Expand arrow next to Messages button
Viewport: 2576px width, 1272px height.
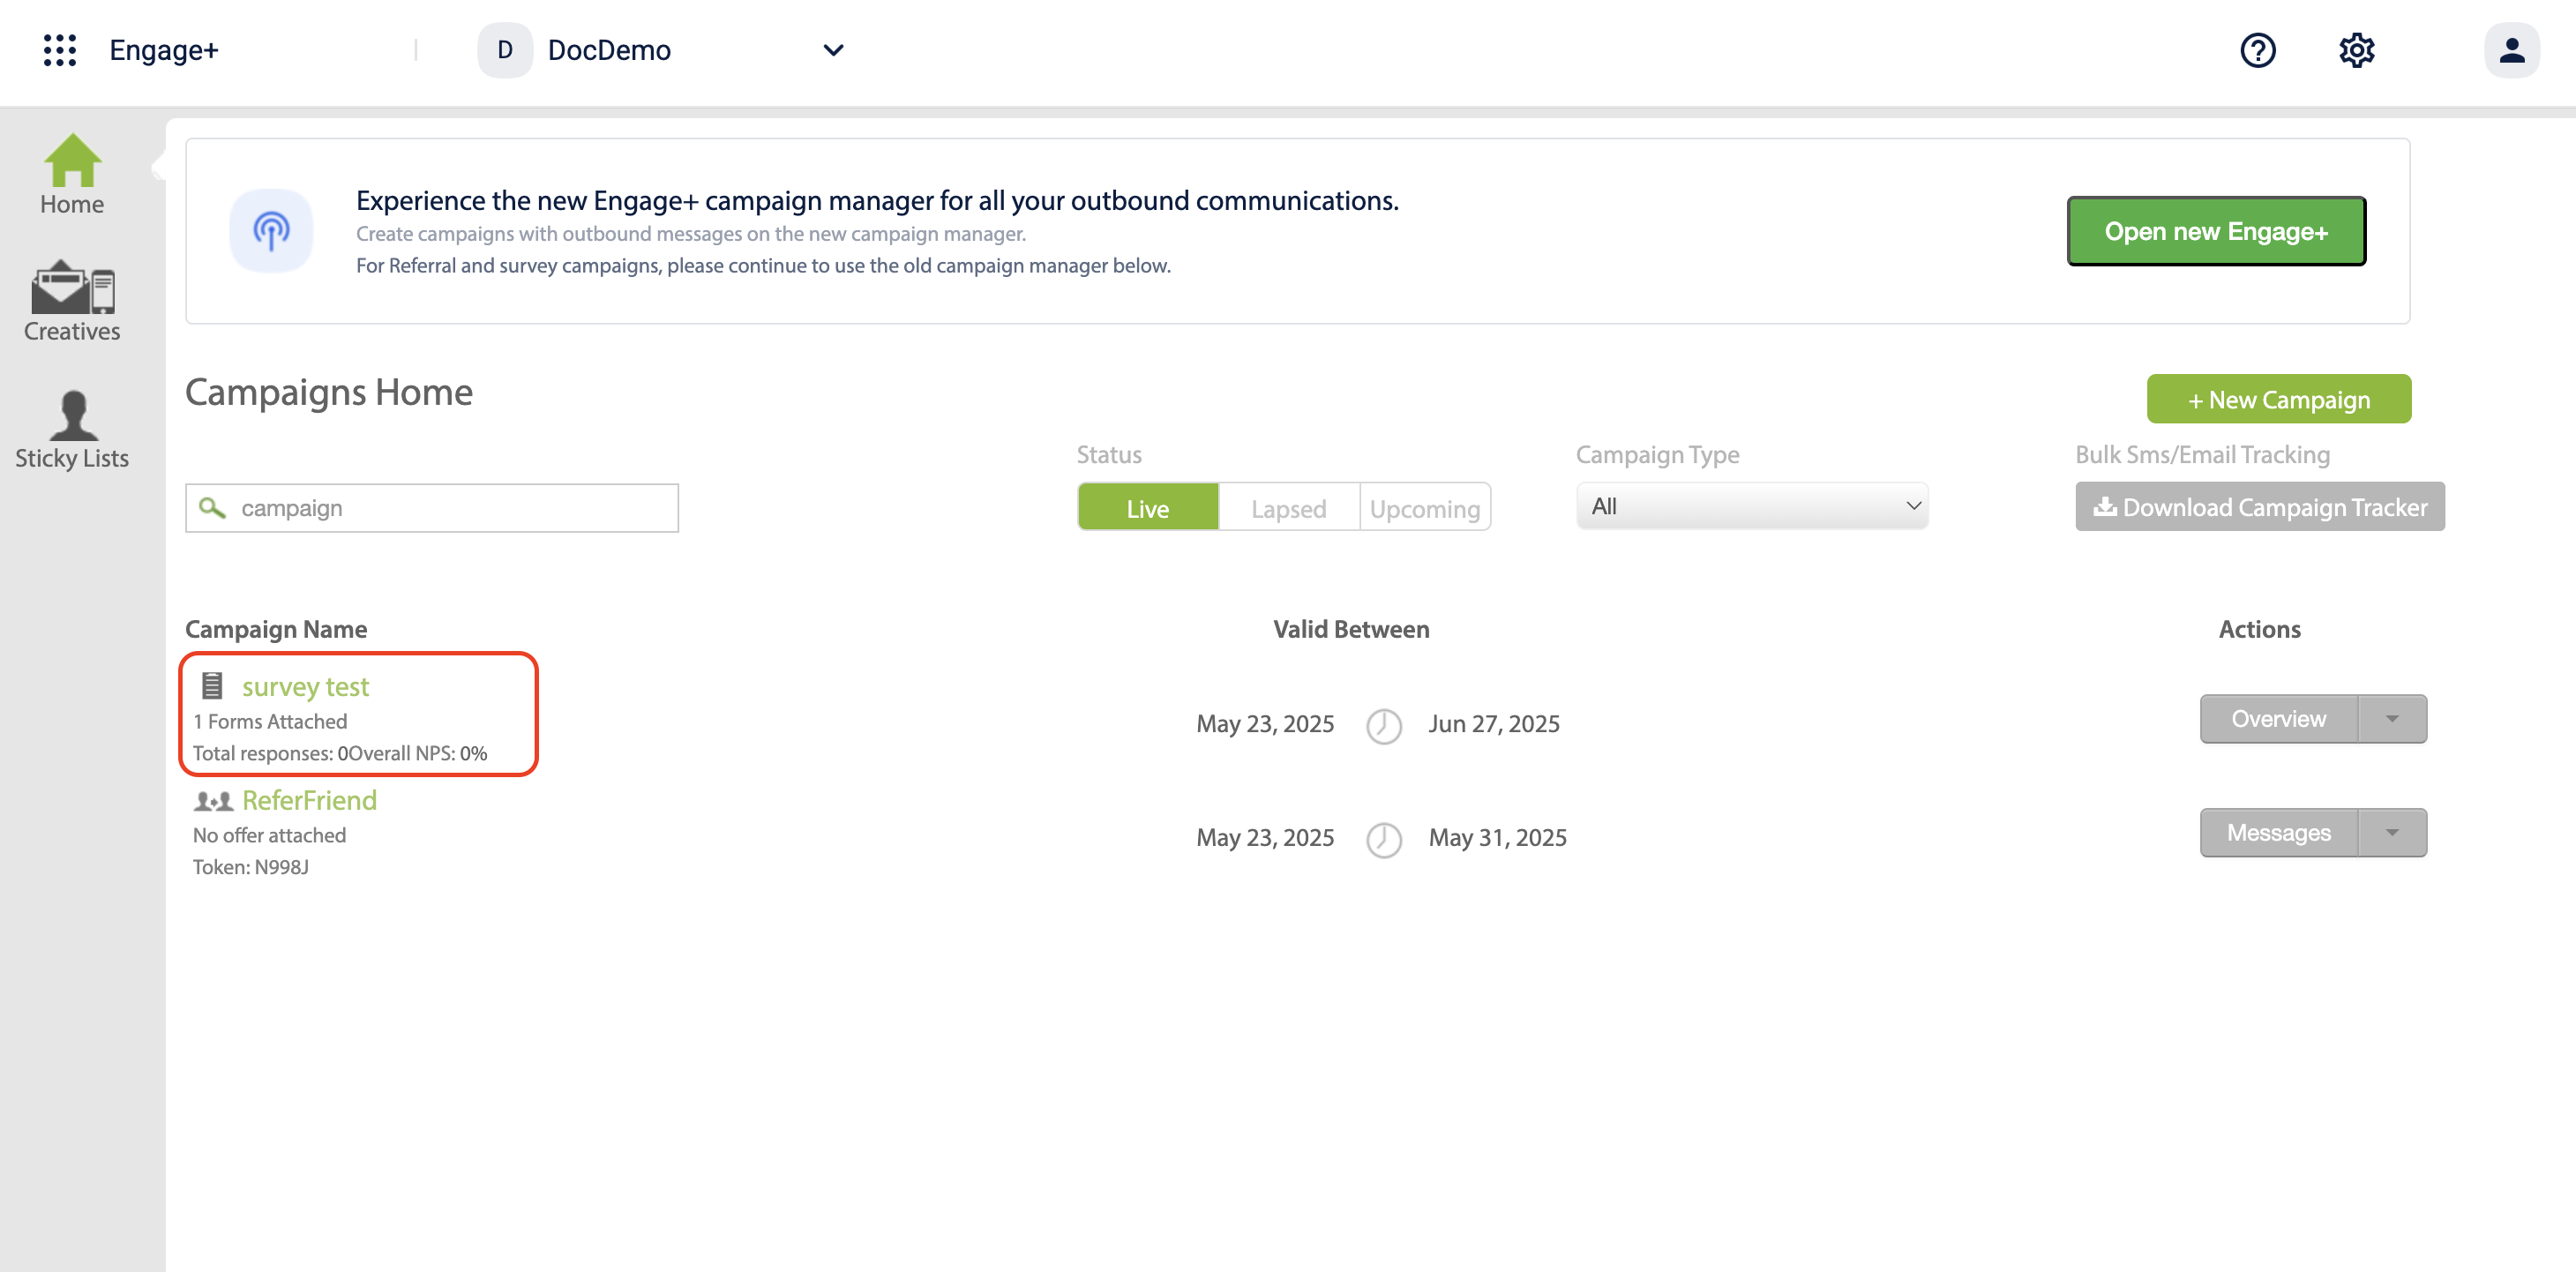[2392, 833]
